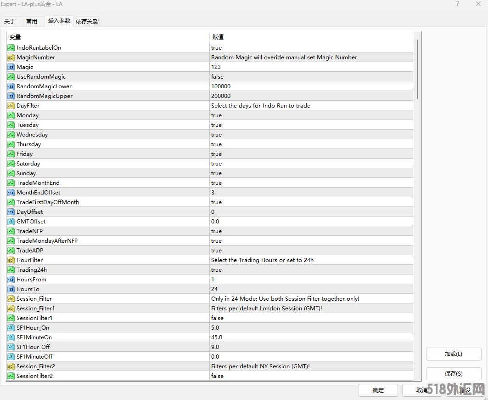Click the integer icon next to Magic
The width and height of the screenshot is (488, 400).
pyautogui.click(x=11, y=67)
